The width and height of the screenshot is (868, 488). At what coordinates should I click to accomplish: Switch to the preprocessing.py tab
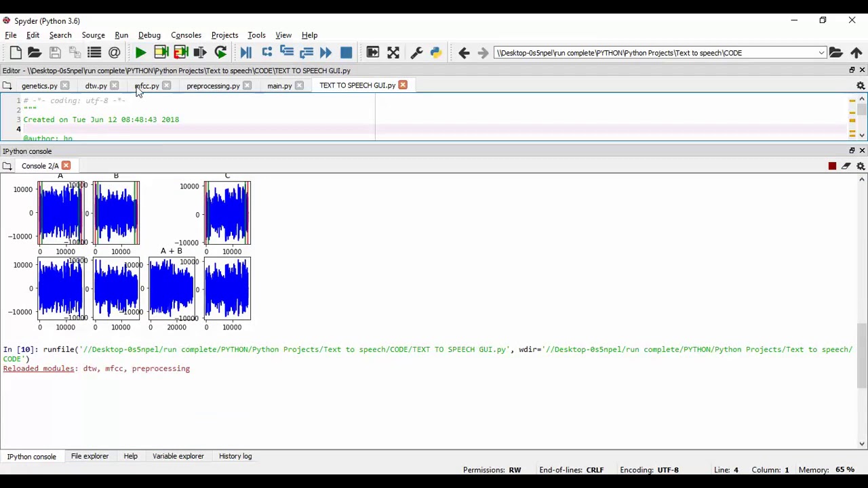click(x=213, y=86)
